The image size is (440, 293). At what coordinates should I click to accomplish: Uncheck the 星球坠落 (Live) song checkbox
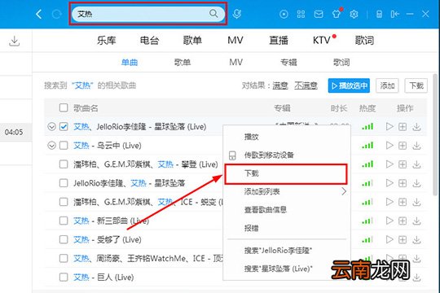(64, 127)
